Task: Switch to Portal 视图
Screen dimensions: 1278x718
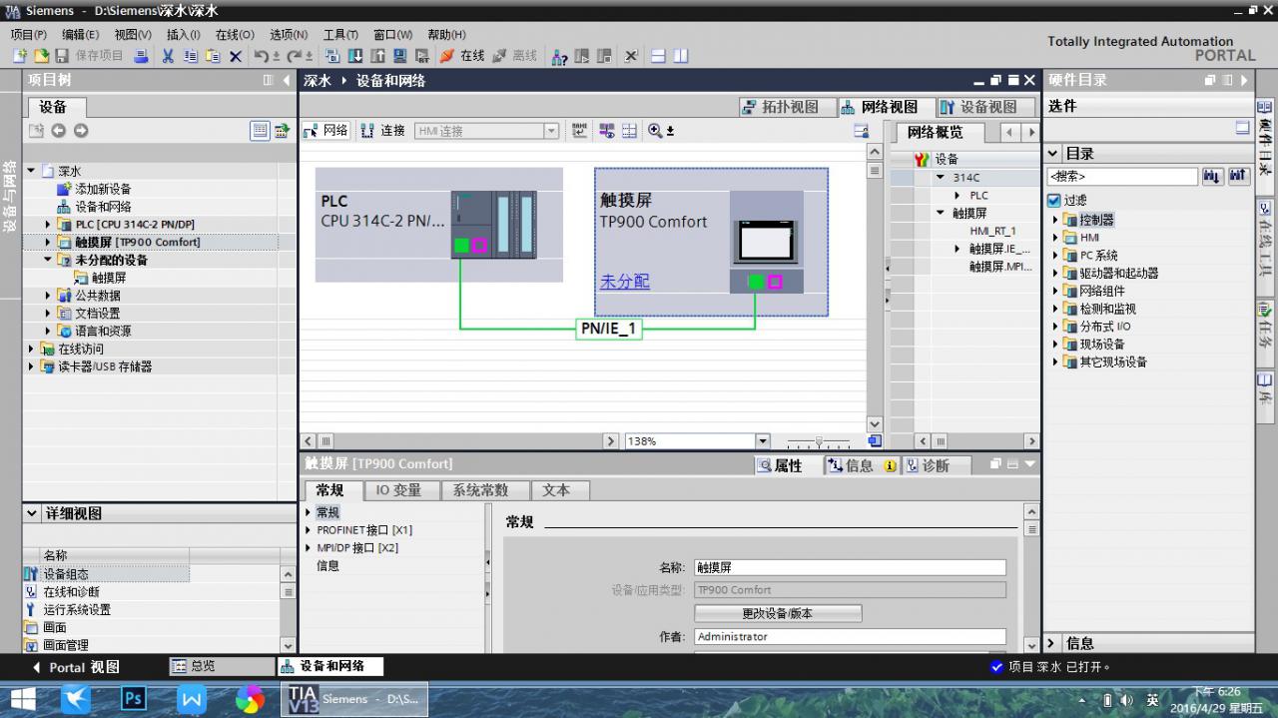Action: pos(76,667)
